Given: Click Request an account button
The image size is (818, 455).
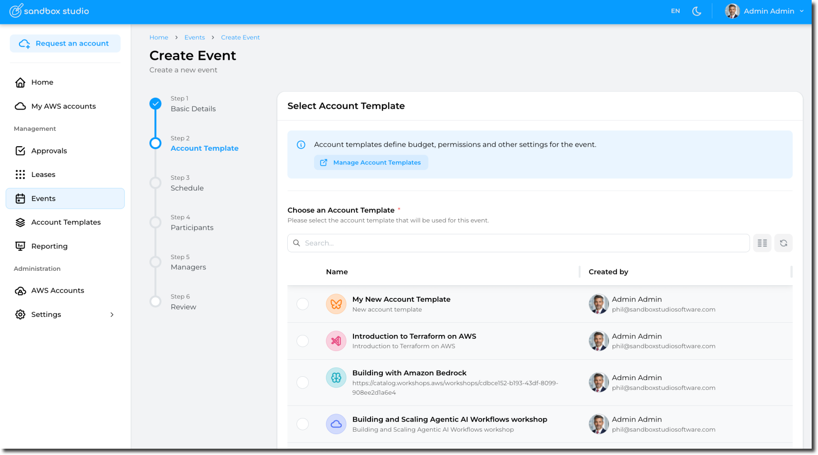Looking at the screenshot, I should point(65,44).
